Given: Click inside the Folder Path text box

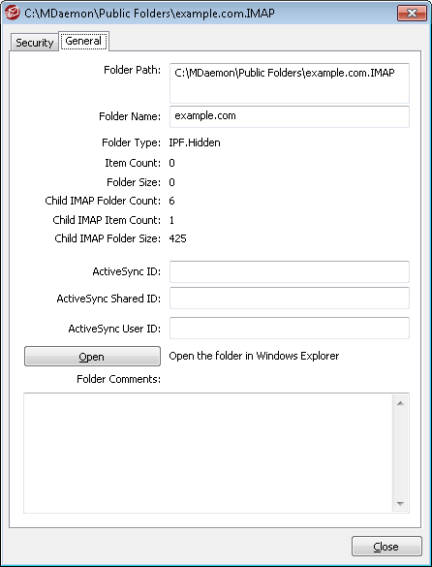Looking at the screenshot, I should click(290, 83).
